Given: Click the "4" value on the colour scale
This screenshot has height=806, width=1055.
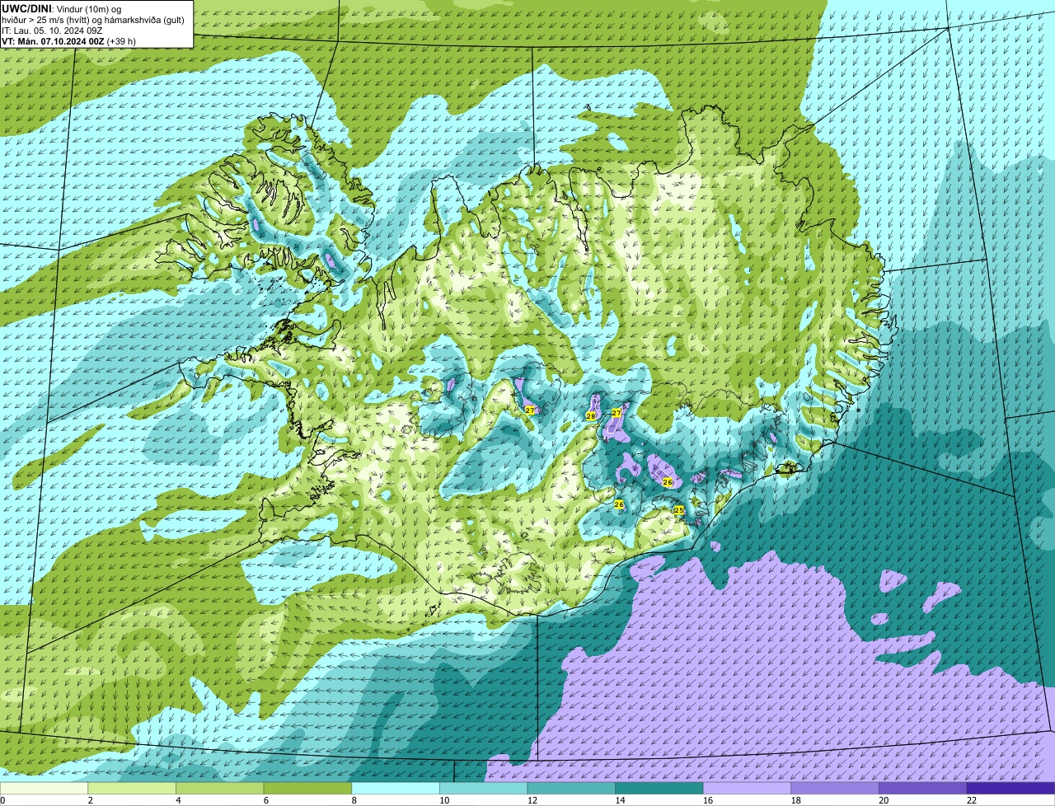Looking at the screenshot, I should click(178, 800).
